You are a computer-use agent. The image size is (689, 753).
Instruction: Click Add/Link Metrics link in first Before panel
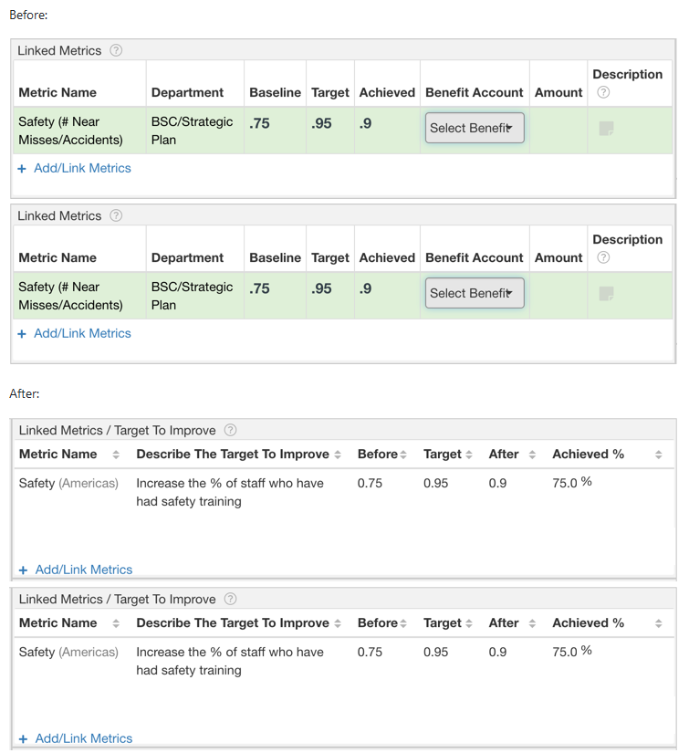pos(82,168)
